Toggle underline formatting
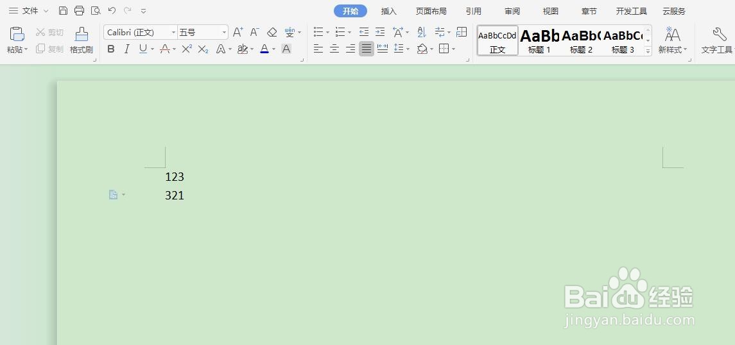 pos(143,49)
